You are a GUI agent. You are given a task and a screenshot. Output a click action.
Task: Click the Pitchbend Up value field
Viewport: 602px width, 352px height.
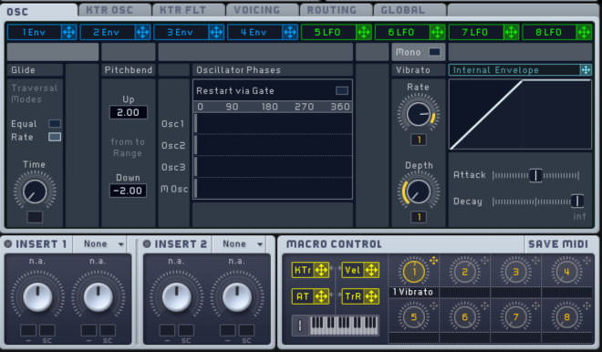point(129,112)
